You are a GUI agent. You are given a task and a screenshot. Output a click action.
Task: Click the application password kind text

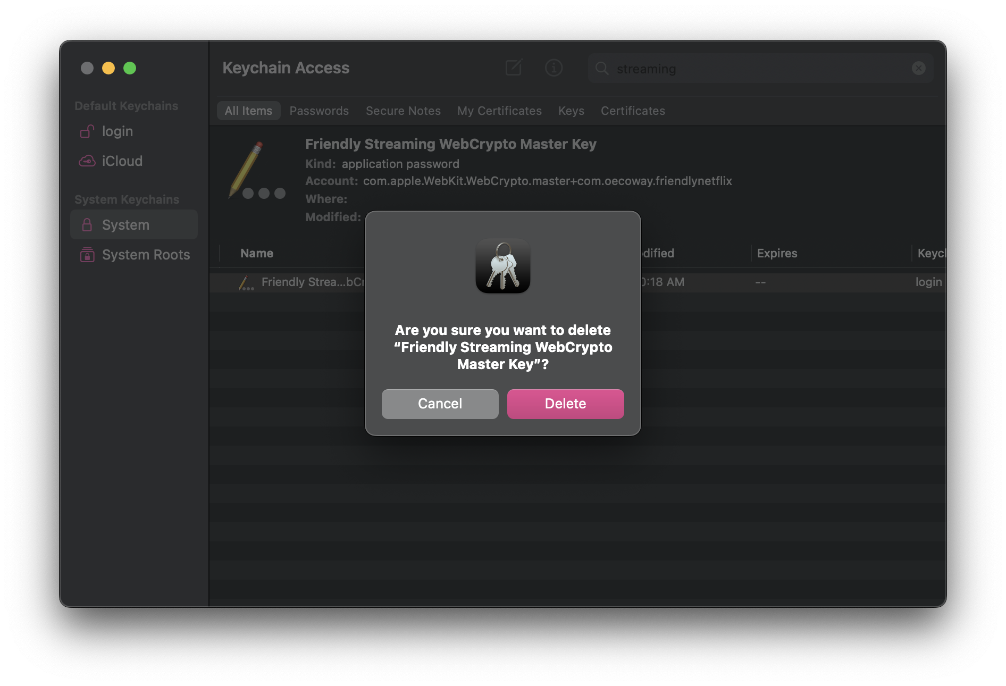400,164
